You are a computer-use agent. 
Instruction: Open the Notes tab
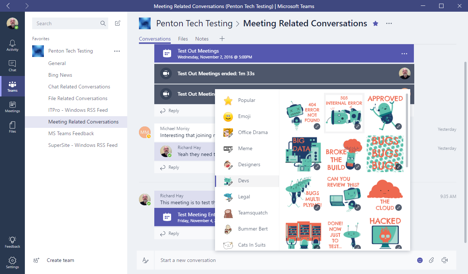201,39
